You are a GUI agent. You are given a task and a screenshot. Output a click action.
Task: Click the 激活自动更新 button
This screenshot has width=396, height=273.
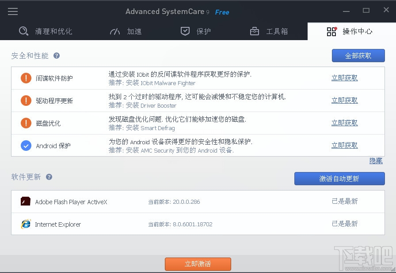[339, 178]
